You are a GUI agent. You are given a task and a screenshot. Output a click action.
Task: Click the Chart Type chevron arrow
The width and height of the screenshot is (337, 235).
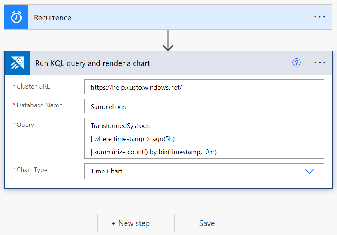[309, 171]
